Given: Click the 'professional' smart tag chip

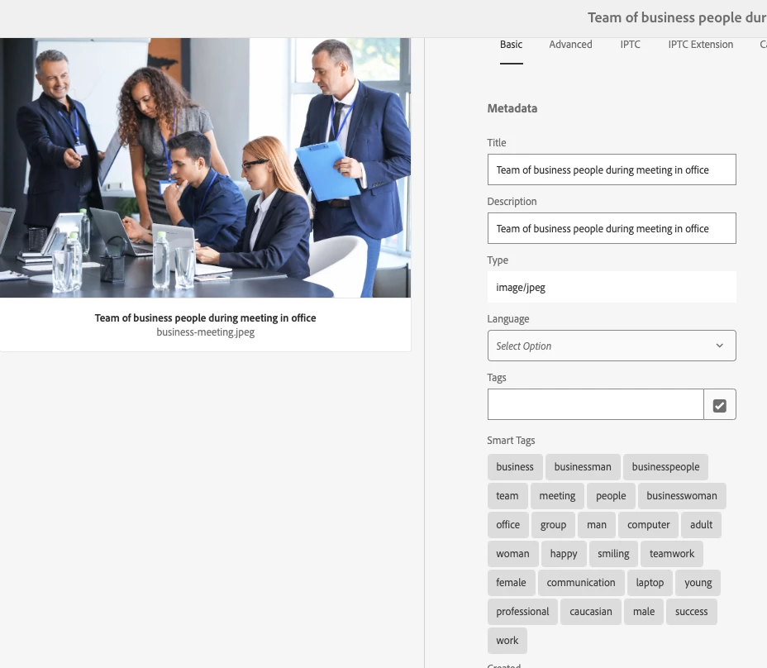Looking at the screenshot, I should coord(522,611).
